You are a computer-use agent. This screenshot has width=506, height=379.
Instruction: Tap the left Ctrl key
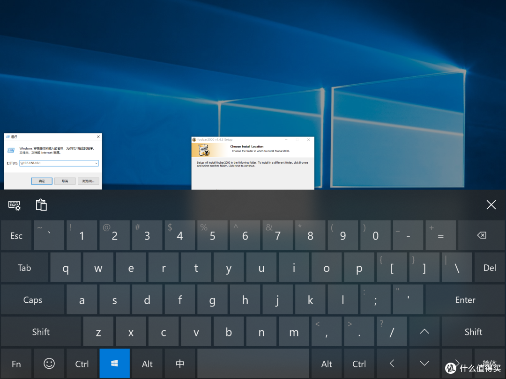pos(82,364)
